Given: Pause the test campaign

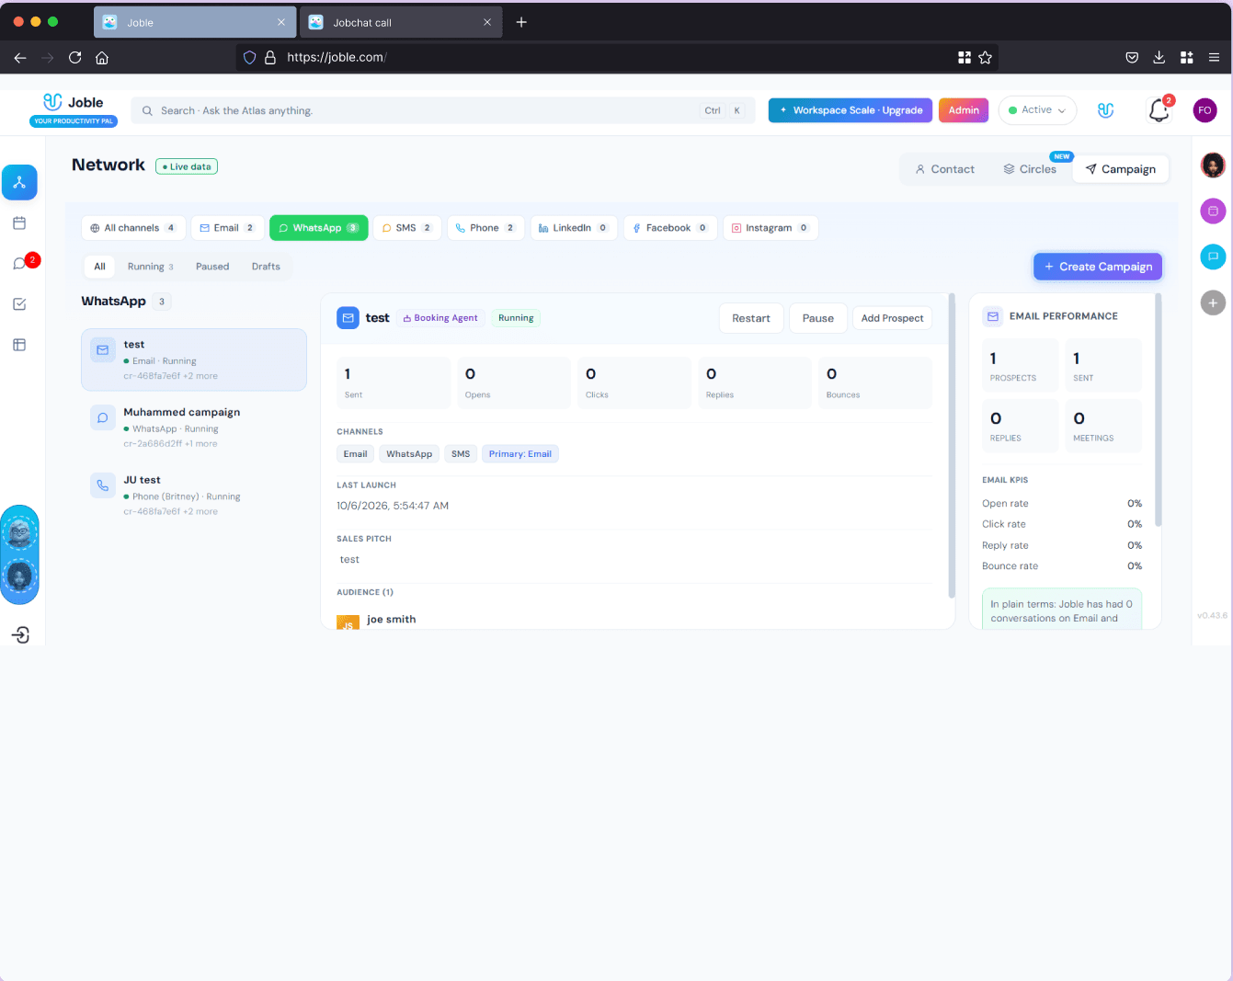Looking at the screenshot, I should pyautogui.click(x=817, y=318).
